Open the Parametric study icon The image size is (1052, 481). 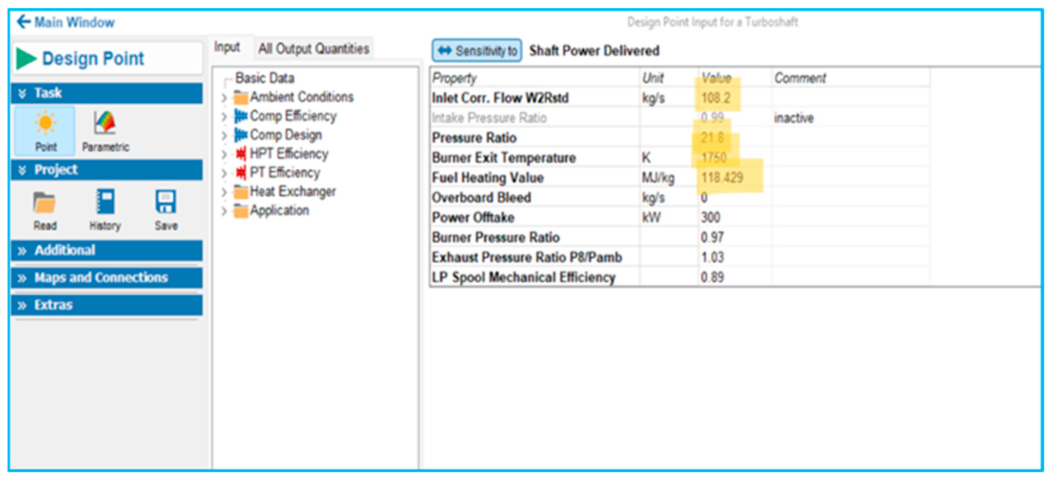pyautogui.click(x=105, y=123)
